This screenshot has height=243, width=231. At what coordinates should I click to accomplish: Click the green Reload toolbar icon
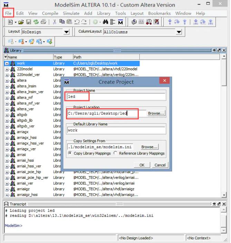tap(36, 22)
